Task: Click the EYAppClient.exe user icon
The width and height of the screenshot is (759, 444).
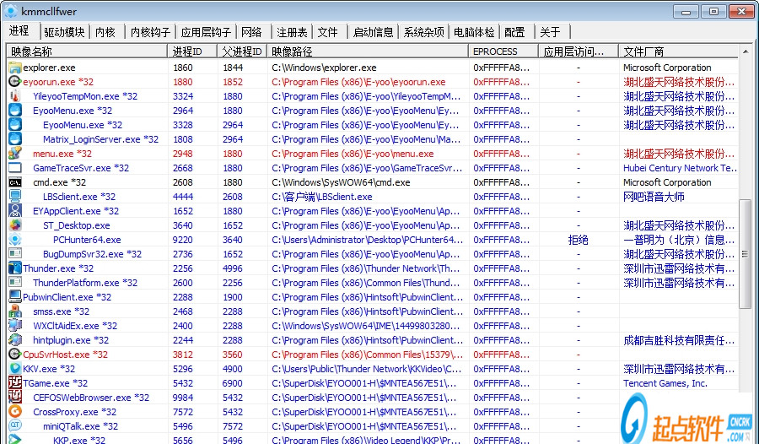Action: coord(15,211)
